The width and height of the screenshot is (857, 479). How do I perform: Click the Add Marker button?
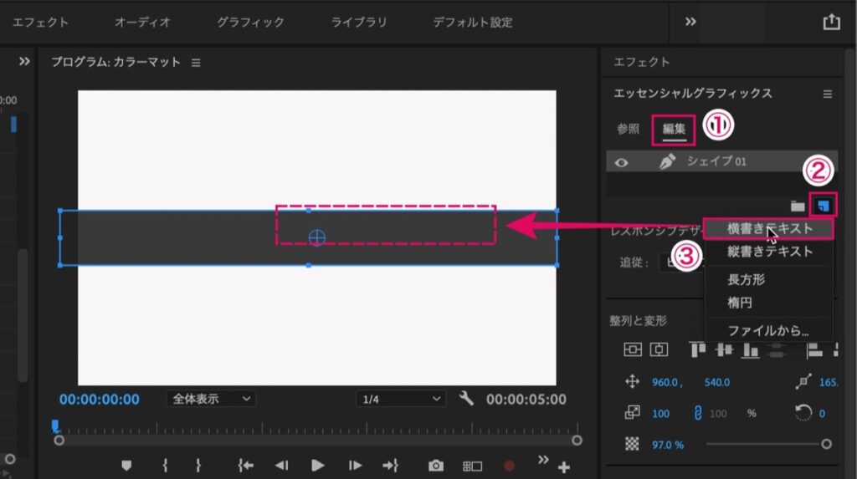click(126, 466)
